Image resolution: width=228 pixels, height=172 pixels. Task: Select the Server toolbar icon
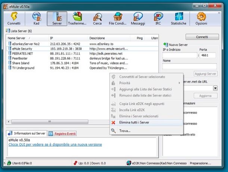tap(57, 19)
